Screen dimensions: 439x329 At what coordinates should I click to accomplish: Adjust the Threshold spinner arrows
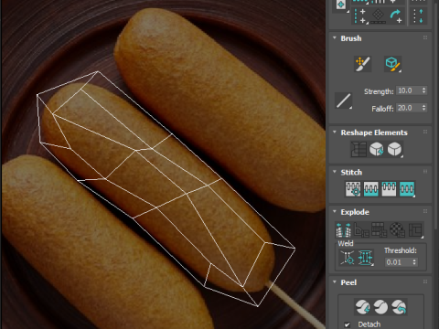click(414, 262)
